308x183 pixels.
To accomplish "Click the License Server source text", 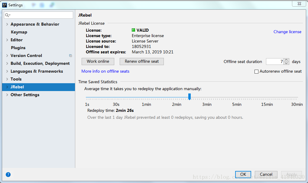I will tap(145, 41).
